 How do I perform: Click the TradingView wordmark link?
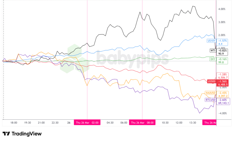[x=26, y=134]
